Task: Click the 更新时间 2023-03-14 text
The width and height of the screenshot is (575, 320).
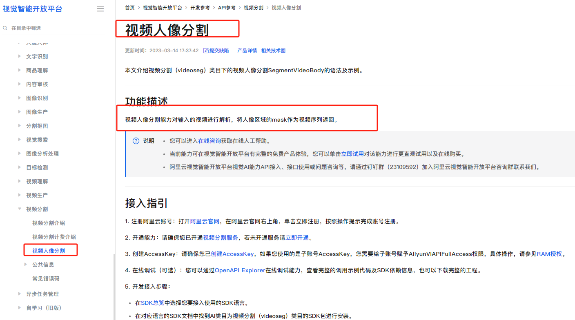Action: pyautogui.click(x=162, y=51)
